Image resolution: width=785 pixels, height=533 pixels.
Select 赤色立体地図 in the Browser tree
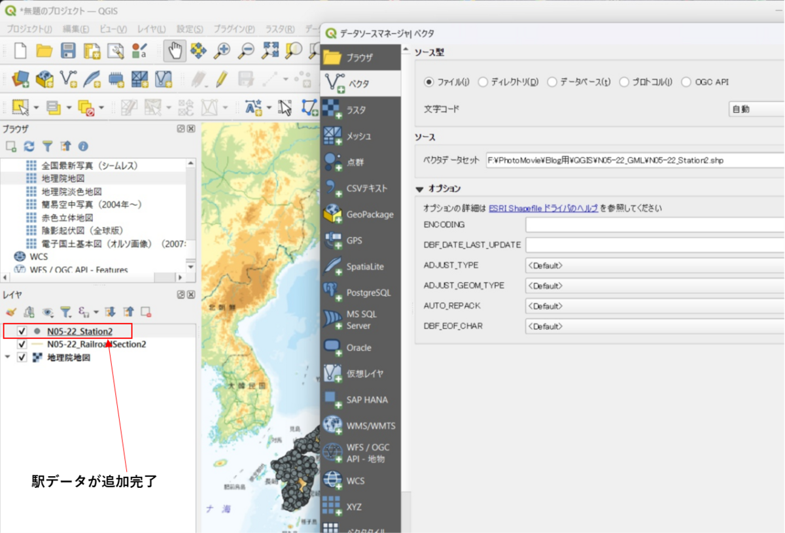(x=67, y=218)
